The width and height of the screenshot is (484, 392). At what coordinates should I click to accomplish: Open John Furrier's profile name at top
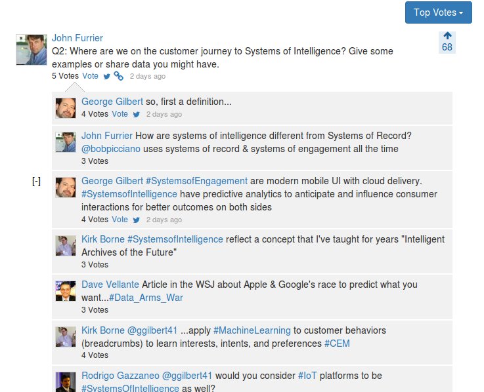[77, 38]
